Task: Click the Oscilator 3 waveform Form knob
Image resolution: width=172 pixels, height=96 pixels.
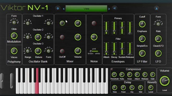Action: (x=48, y=51)
